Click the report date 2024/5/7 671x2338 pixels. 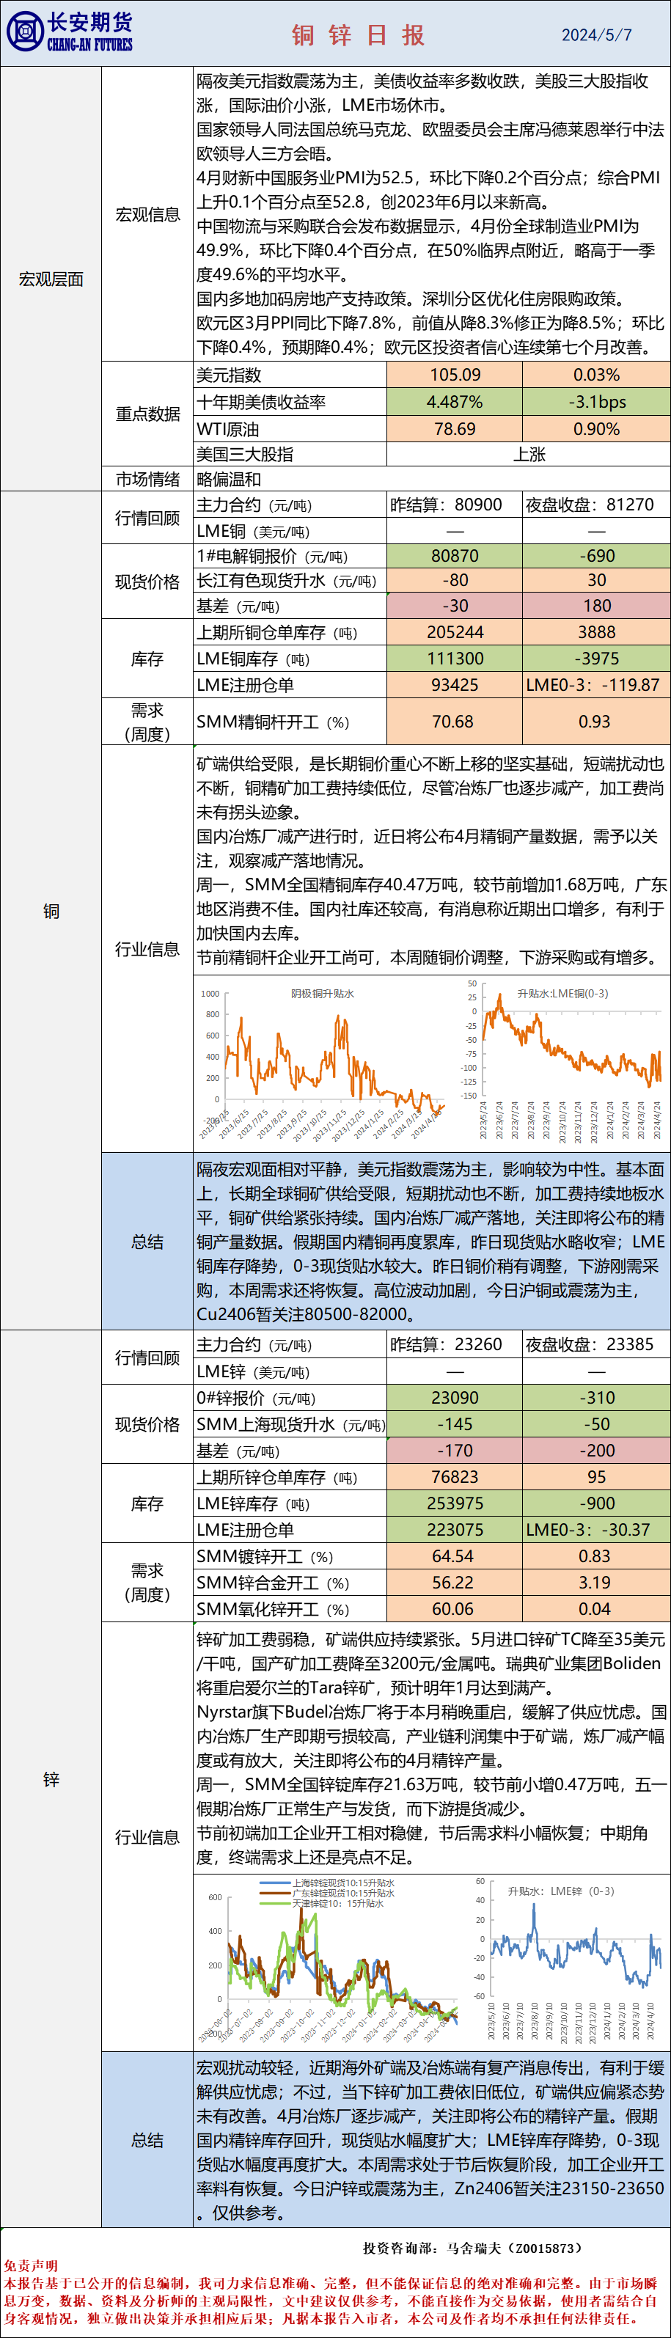tap(595, 34)
